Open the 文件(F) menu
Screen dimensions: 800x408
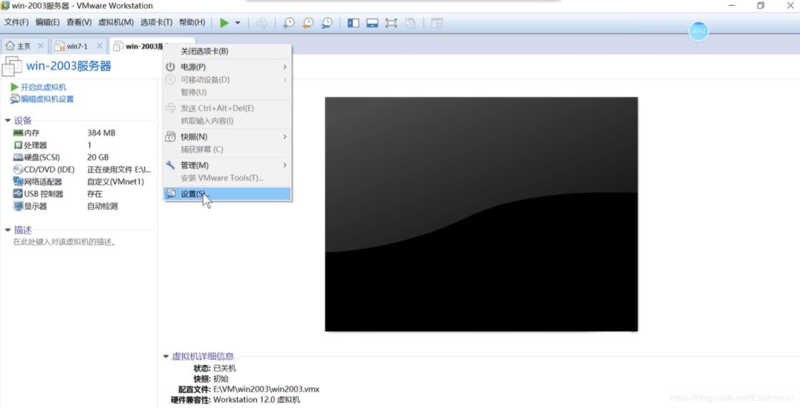click(16, 22)
